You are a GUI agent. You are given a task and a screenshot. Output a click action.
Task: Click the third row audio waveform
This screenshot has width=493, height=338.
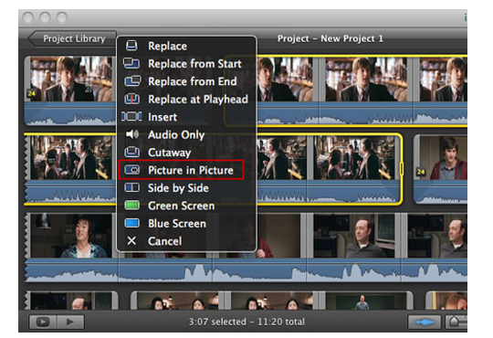point(246,272)
